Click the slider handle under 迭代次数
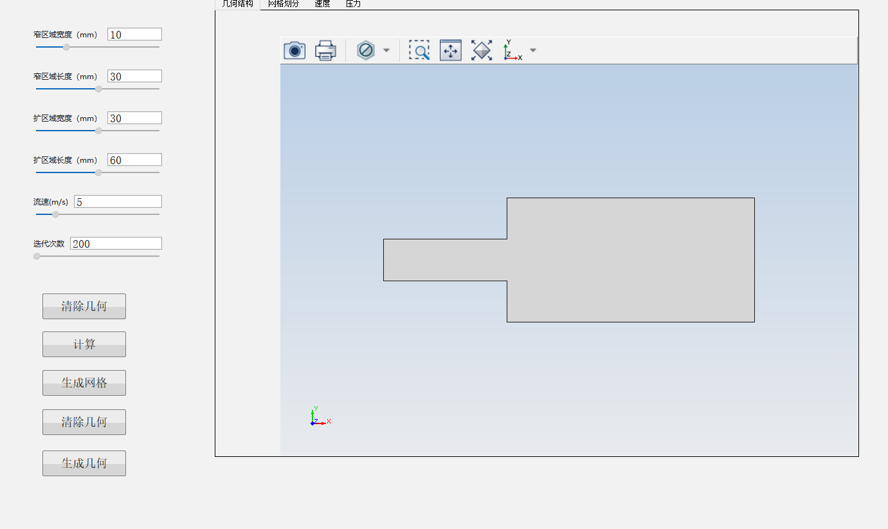 (x=37, y=256)
